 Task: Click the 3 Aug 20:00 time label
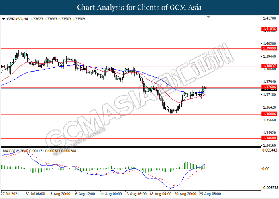pos(60,194)
